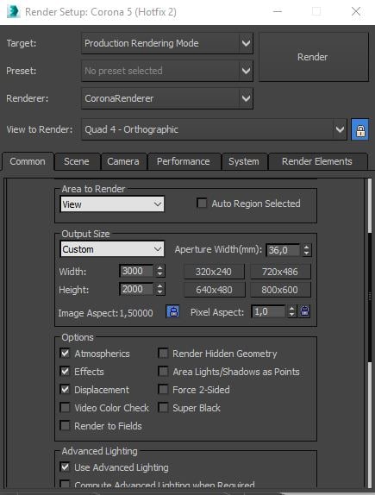375x495 pixels.
Task: Toggle the View to Render lock icon
Action: [360, 129]
